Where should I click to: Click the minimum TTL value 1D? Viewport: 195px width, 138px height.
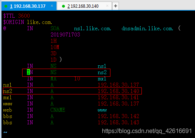pos(54,60)
